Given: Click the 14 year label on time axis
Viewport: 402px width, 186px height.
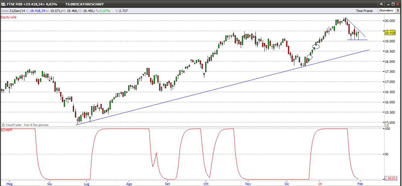Looking at the screenshot, I should pyautogui.click(x=320, y=183).
